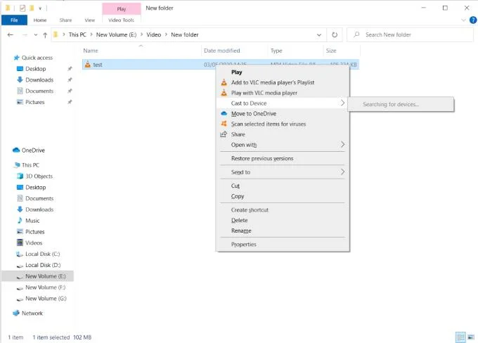Viewport: 478px width, 343px height.
Task: Click the This PC computer icon
Action: point(17,165)
